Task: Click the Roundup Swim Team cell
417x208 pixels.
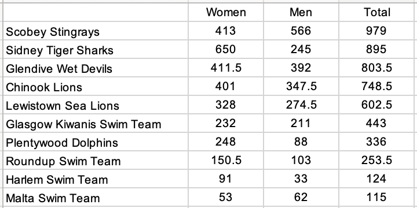Action: tap(96, 161)
